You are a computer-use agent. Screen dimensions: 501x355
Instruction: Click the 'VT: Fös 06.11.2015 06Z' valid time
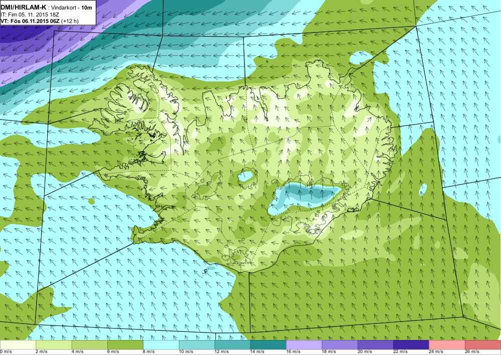[30, 21]
